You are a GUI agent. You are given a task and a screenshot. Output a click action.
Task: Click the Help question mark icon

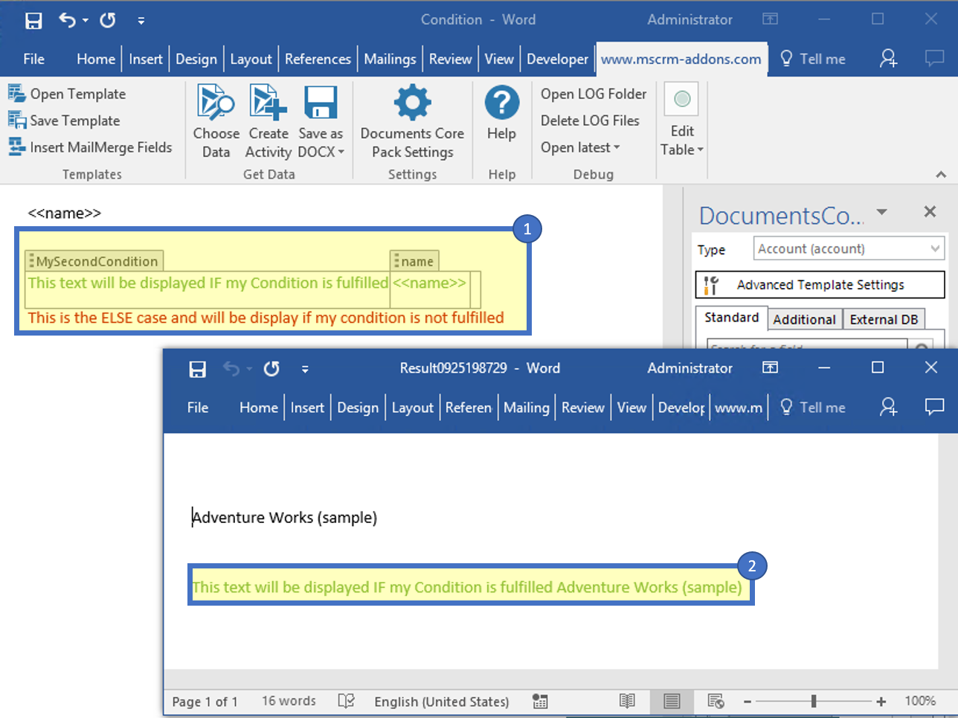pyautogui.click(x=501, y=103)
